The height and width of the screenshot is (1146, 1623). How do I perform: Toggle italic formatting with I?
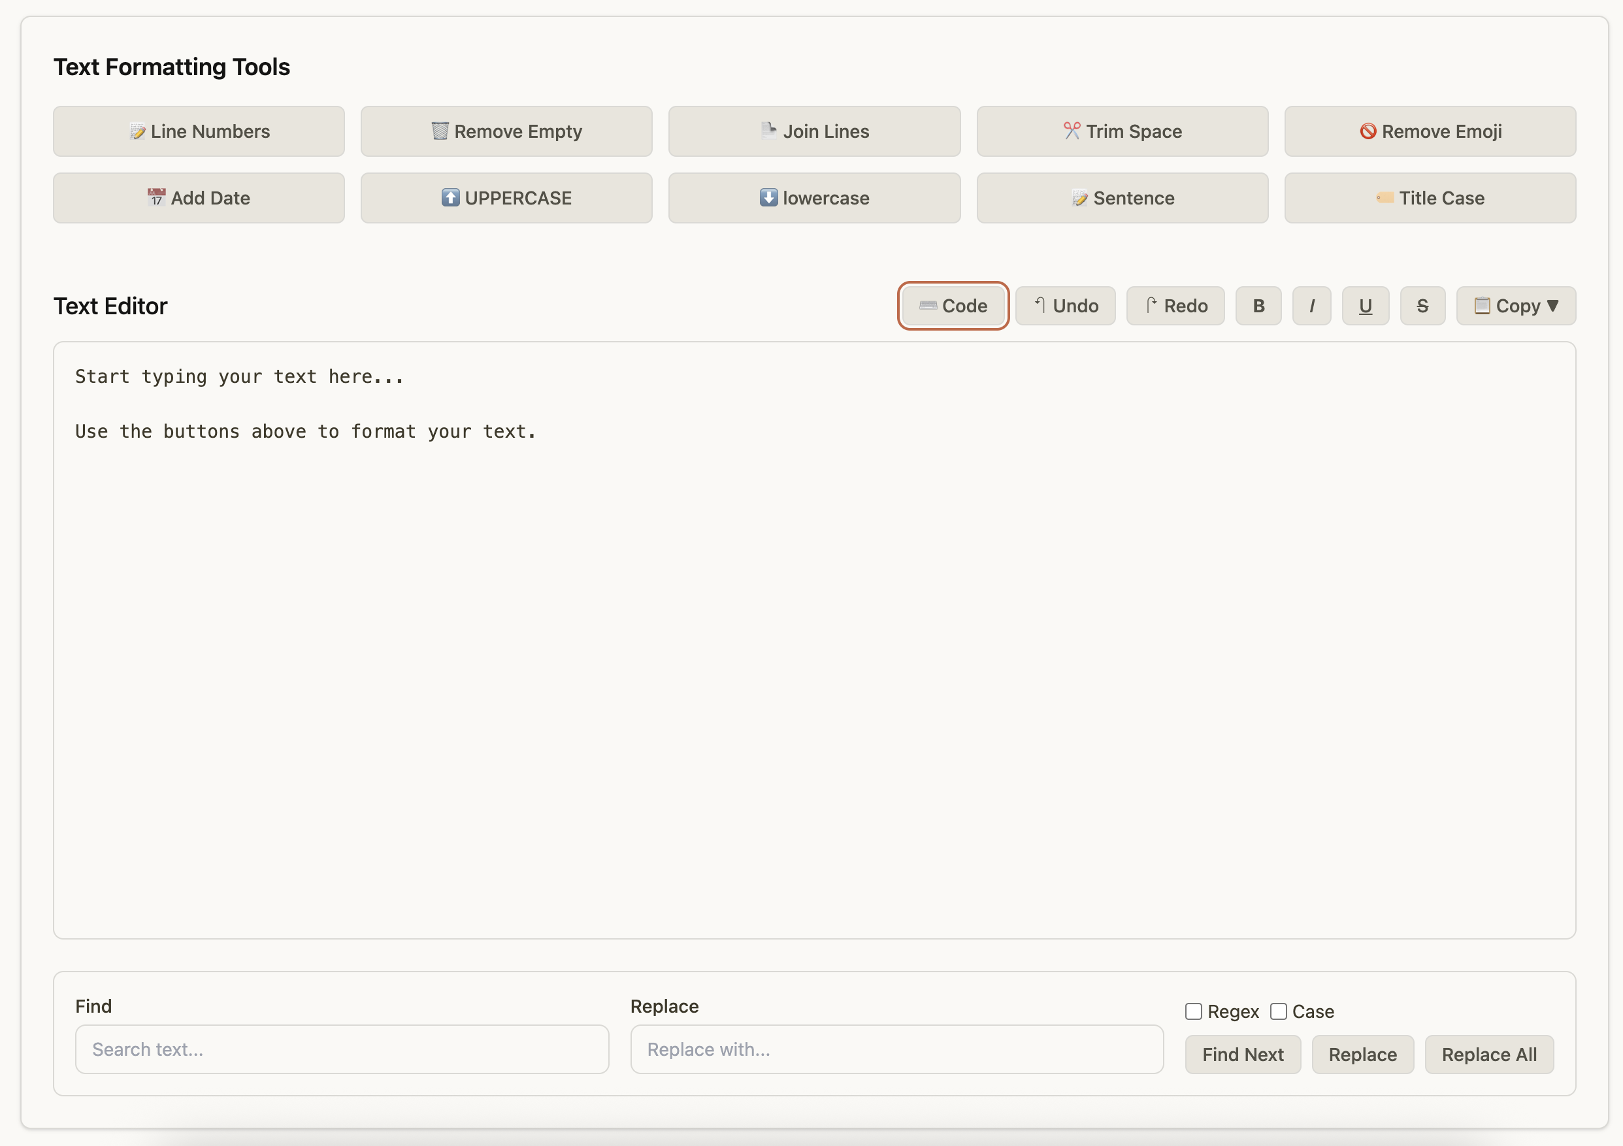1311,306
